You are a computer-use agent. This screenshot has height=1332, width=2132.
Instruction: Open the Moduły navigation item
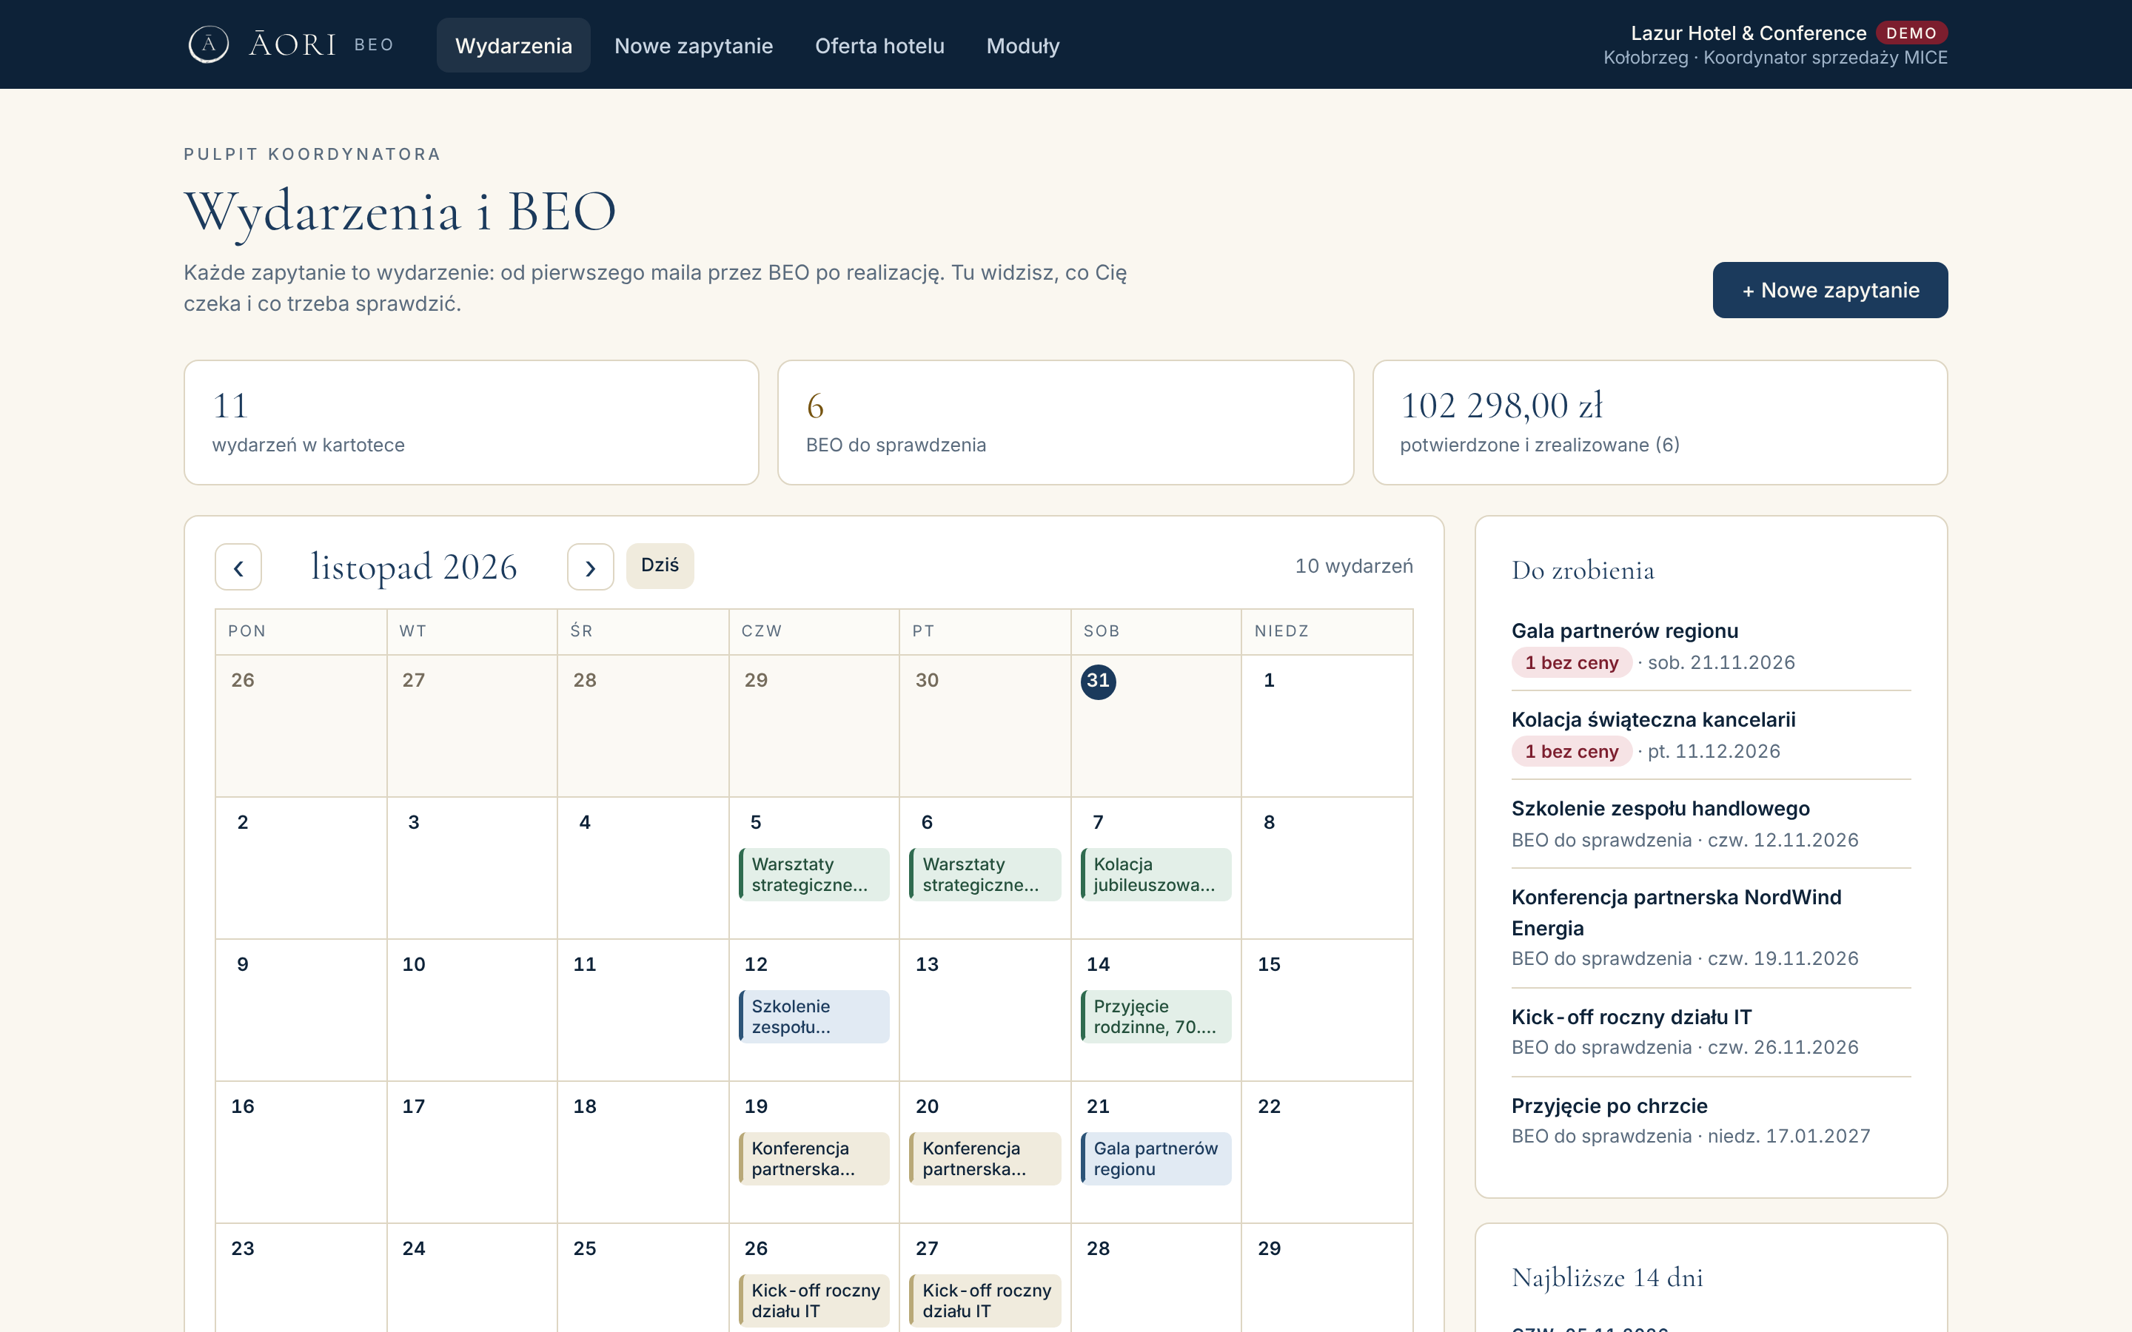[1023, 46]
